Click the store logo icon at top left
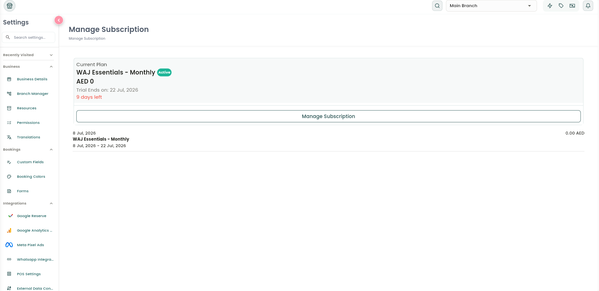The width and height of the screenshot is (599, 291). (9, 6)
